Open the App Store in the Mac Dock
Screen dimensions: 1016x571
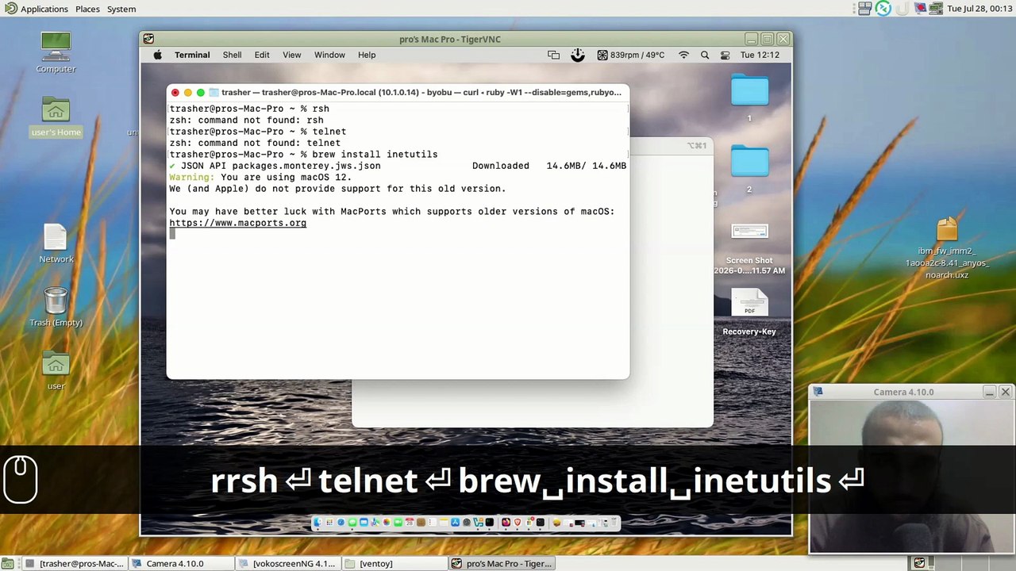point(455,523)
